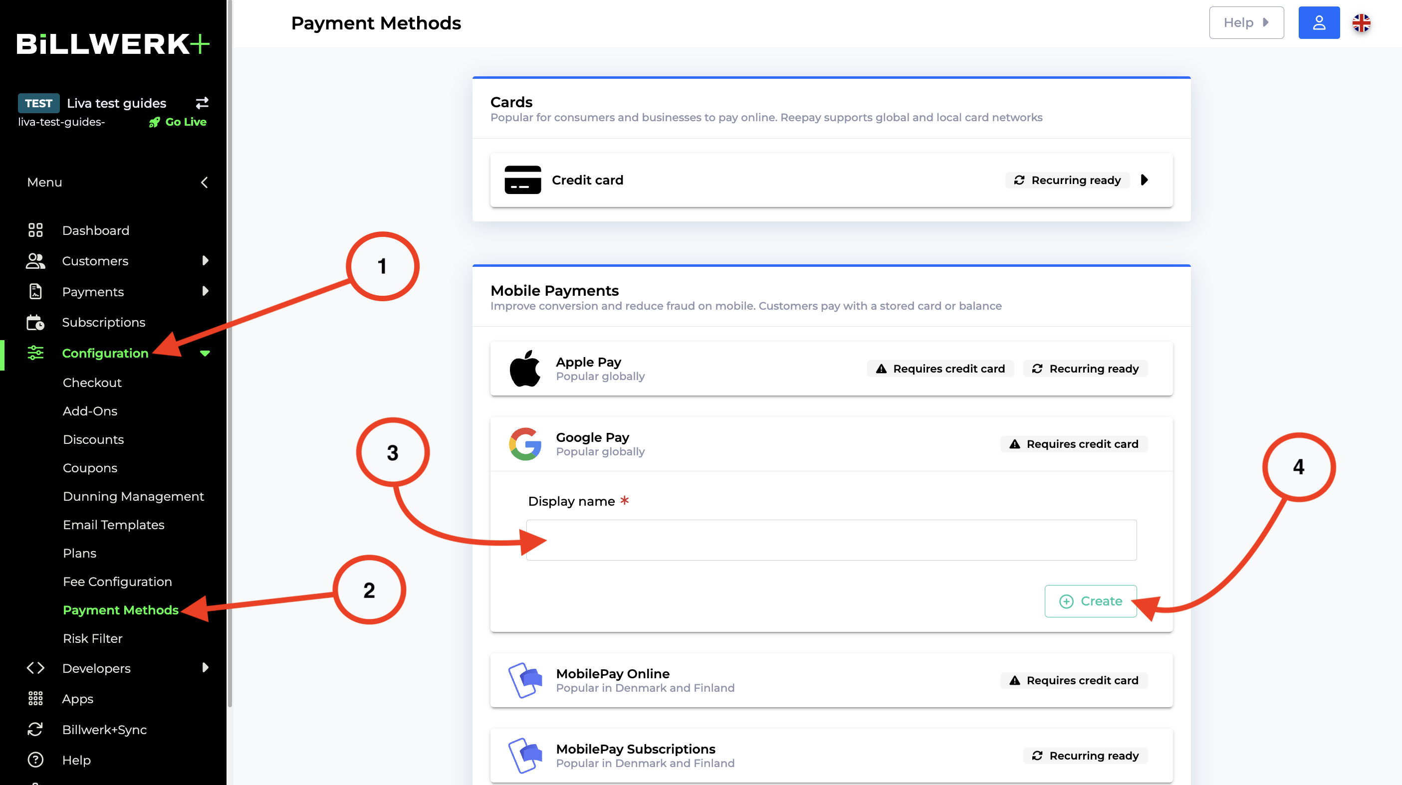Click the blue user profile icon
The image size is (1402, 785).
(x=1319, y=23)
